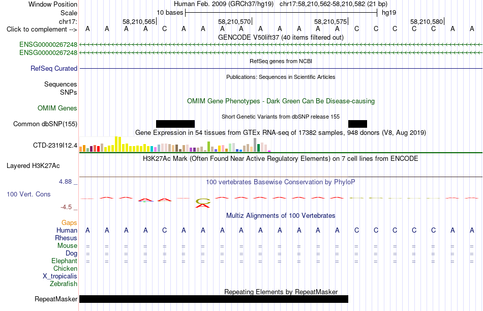Select the Elephant species label

click(x=65, y=261)
